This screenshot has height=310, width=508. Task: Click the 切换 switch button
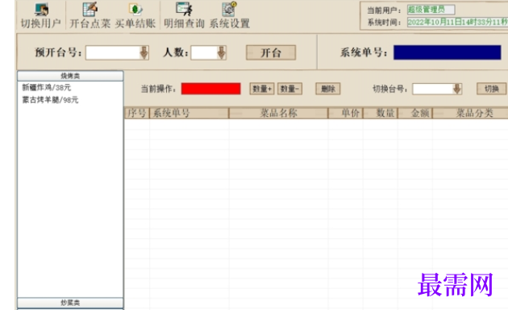click(492, 89)
